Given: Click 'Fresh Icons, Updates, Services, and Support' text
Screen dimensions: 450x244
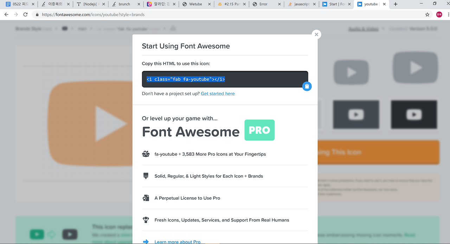Looking at the screenshot, I should (x=222, y=220).
